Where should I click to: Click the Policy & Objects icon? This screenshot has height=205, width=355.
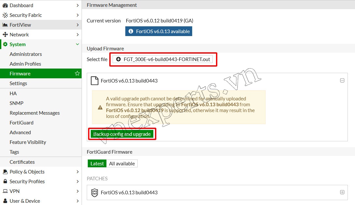coord(5,172)
